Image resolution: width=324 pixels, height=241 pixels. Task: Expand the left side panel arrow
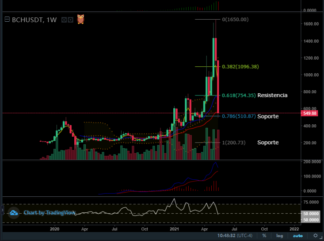(x=2, y=210)
